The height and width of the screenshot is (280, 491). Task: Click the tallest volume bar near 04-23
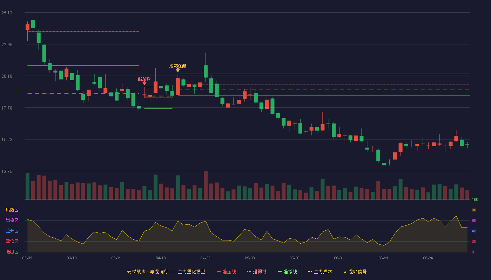click(206, 185)
